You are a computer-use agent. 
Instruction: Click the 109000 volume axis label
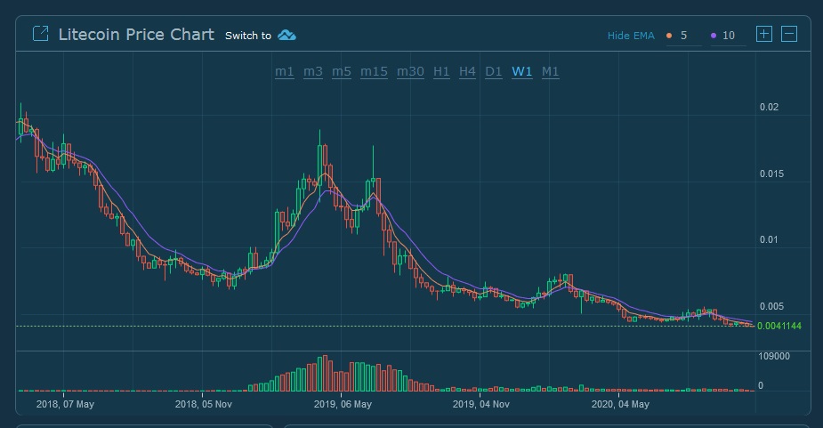pyautogui.click(x=774, y=357)
